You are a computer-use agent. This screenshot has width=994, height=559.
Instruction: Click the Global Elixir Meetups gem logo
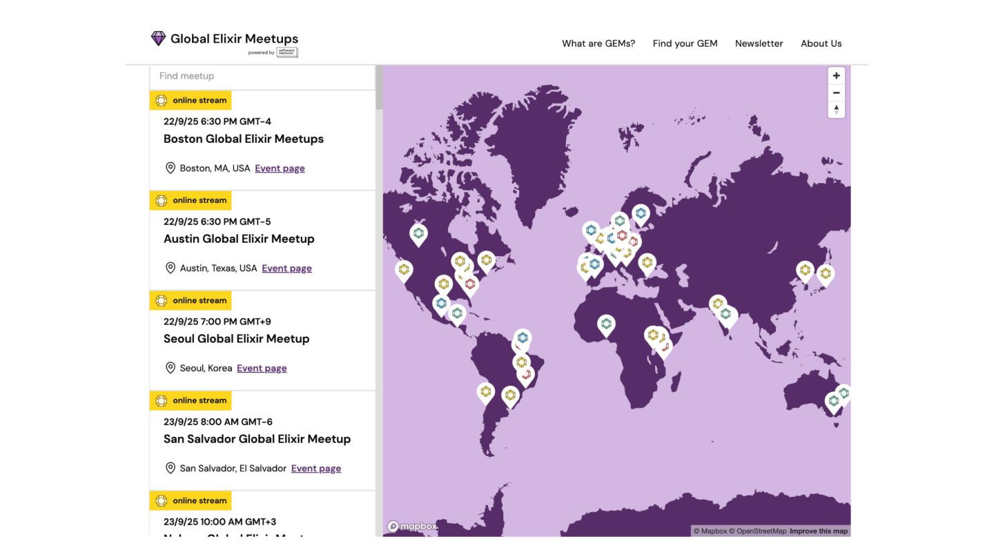click(x=158, y=39)
